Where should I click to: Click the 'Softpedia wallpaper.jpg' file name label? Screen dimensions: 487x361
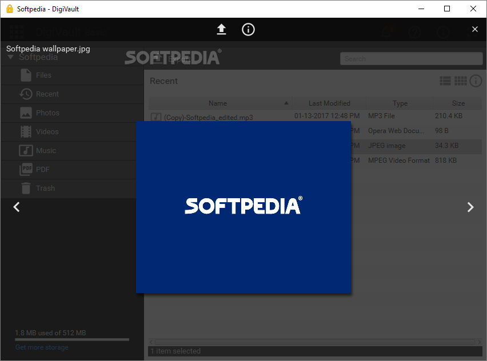[48, 49]
